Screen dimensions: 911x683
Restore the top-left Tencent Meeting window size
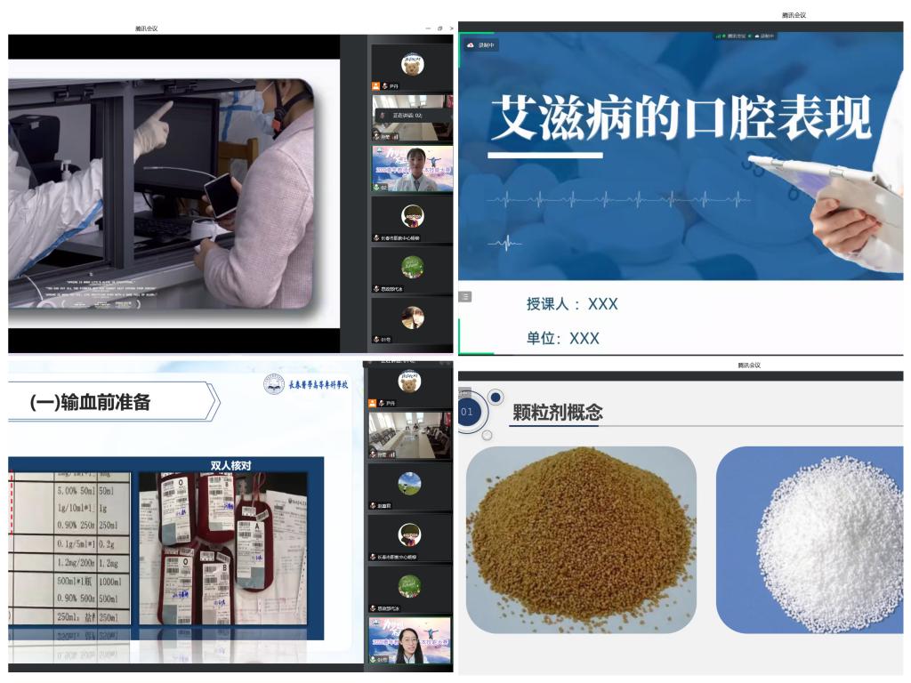(439, 28)
